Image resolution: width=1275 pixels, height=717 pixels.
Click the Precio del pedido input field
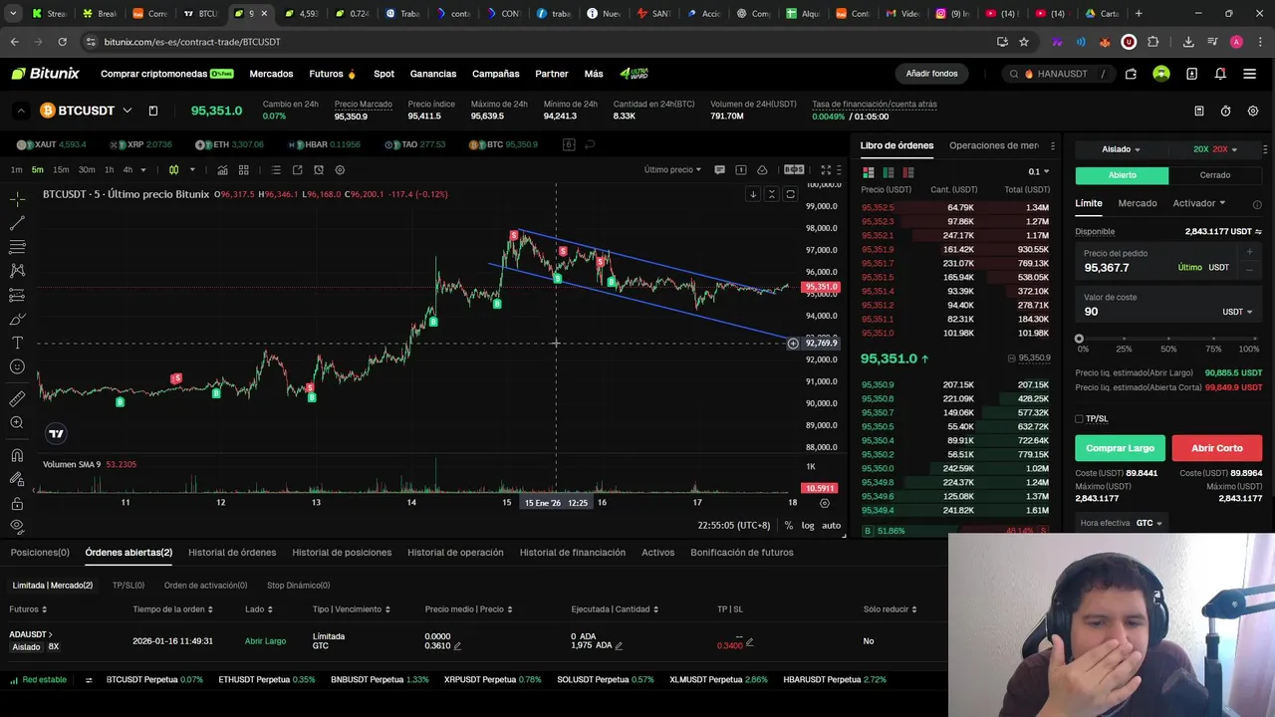tap(1168, 261)
